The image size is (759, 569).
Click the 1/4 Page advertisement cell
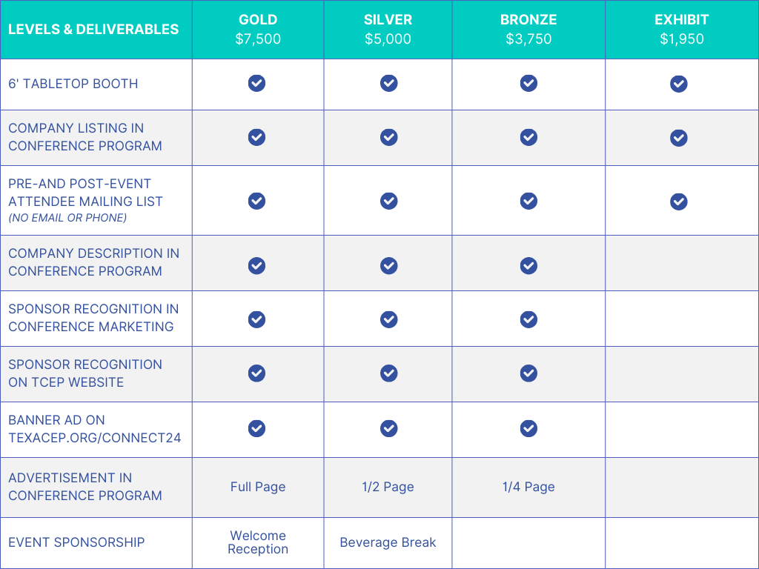(x=528, y=488)
